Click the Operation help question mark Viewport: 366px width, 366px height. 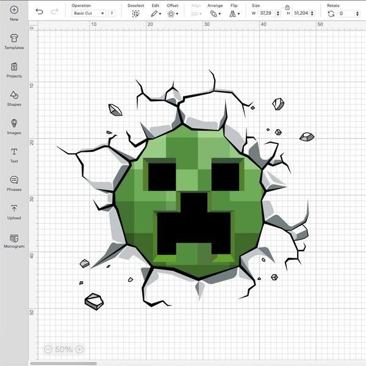tap(112, 13)
